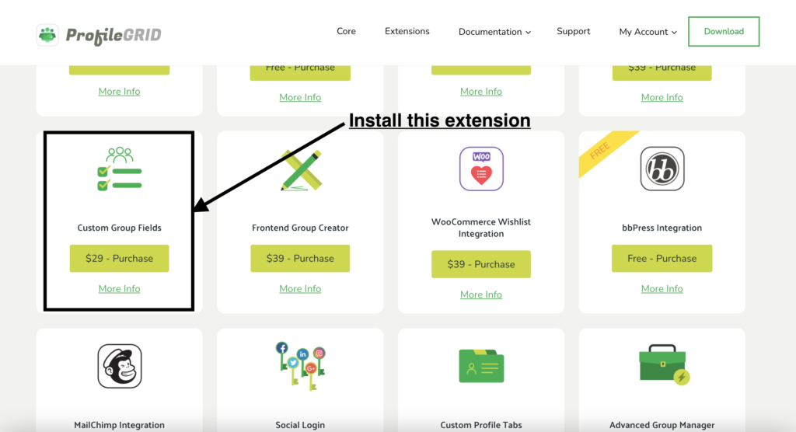796x432 pixels.
Task: Click the ProfileGrid logo
Action: click(x=99, y=34)
